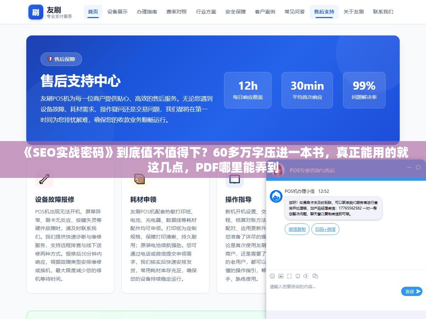Click the POS机办理小佳 12:52 sender line
Screen dimensions: 426x319
307,191
